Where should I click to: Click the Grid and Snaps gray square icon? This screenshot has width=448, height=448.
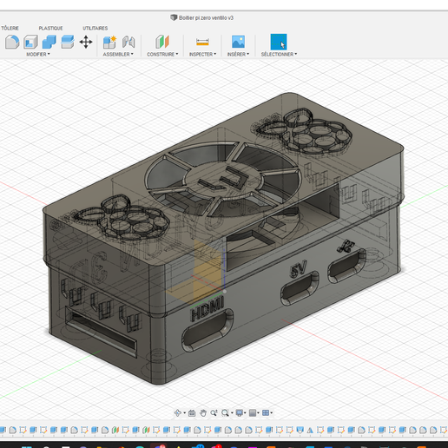[x=253, y=412]
